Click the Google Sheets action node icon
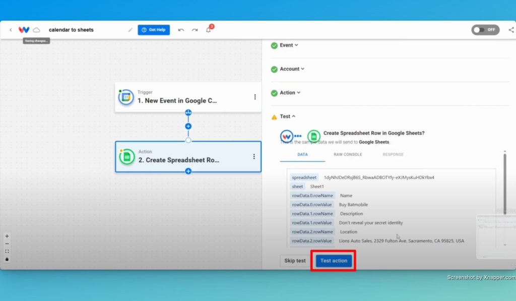 (x=126, y=157)
